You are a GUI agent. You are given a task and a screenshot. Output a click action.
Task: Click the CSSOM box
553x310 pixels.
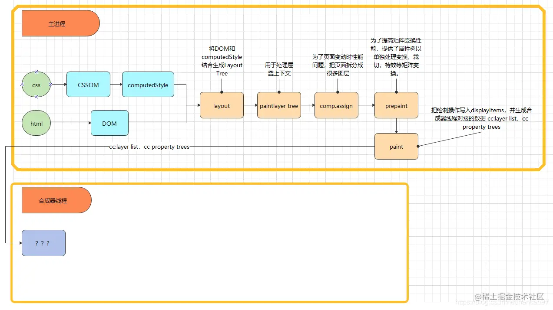click(88, 85)
